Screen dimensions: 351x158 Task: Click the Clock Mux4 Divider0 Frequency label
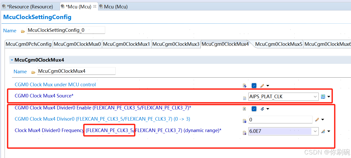(x=118, y=130)
